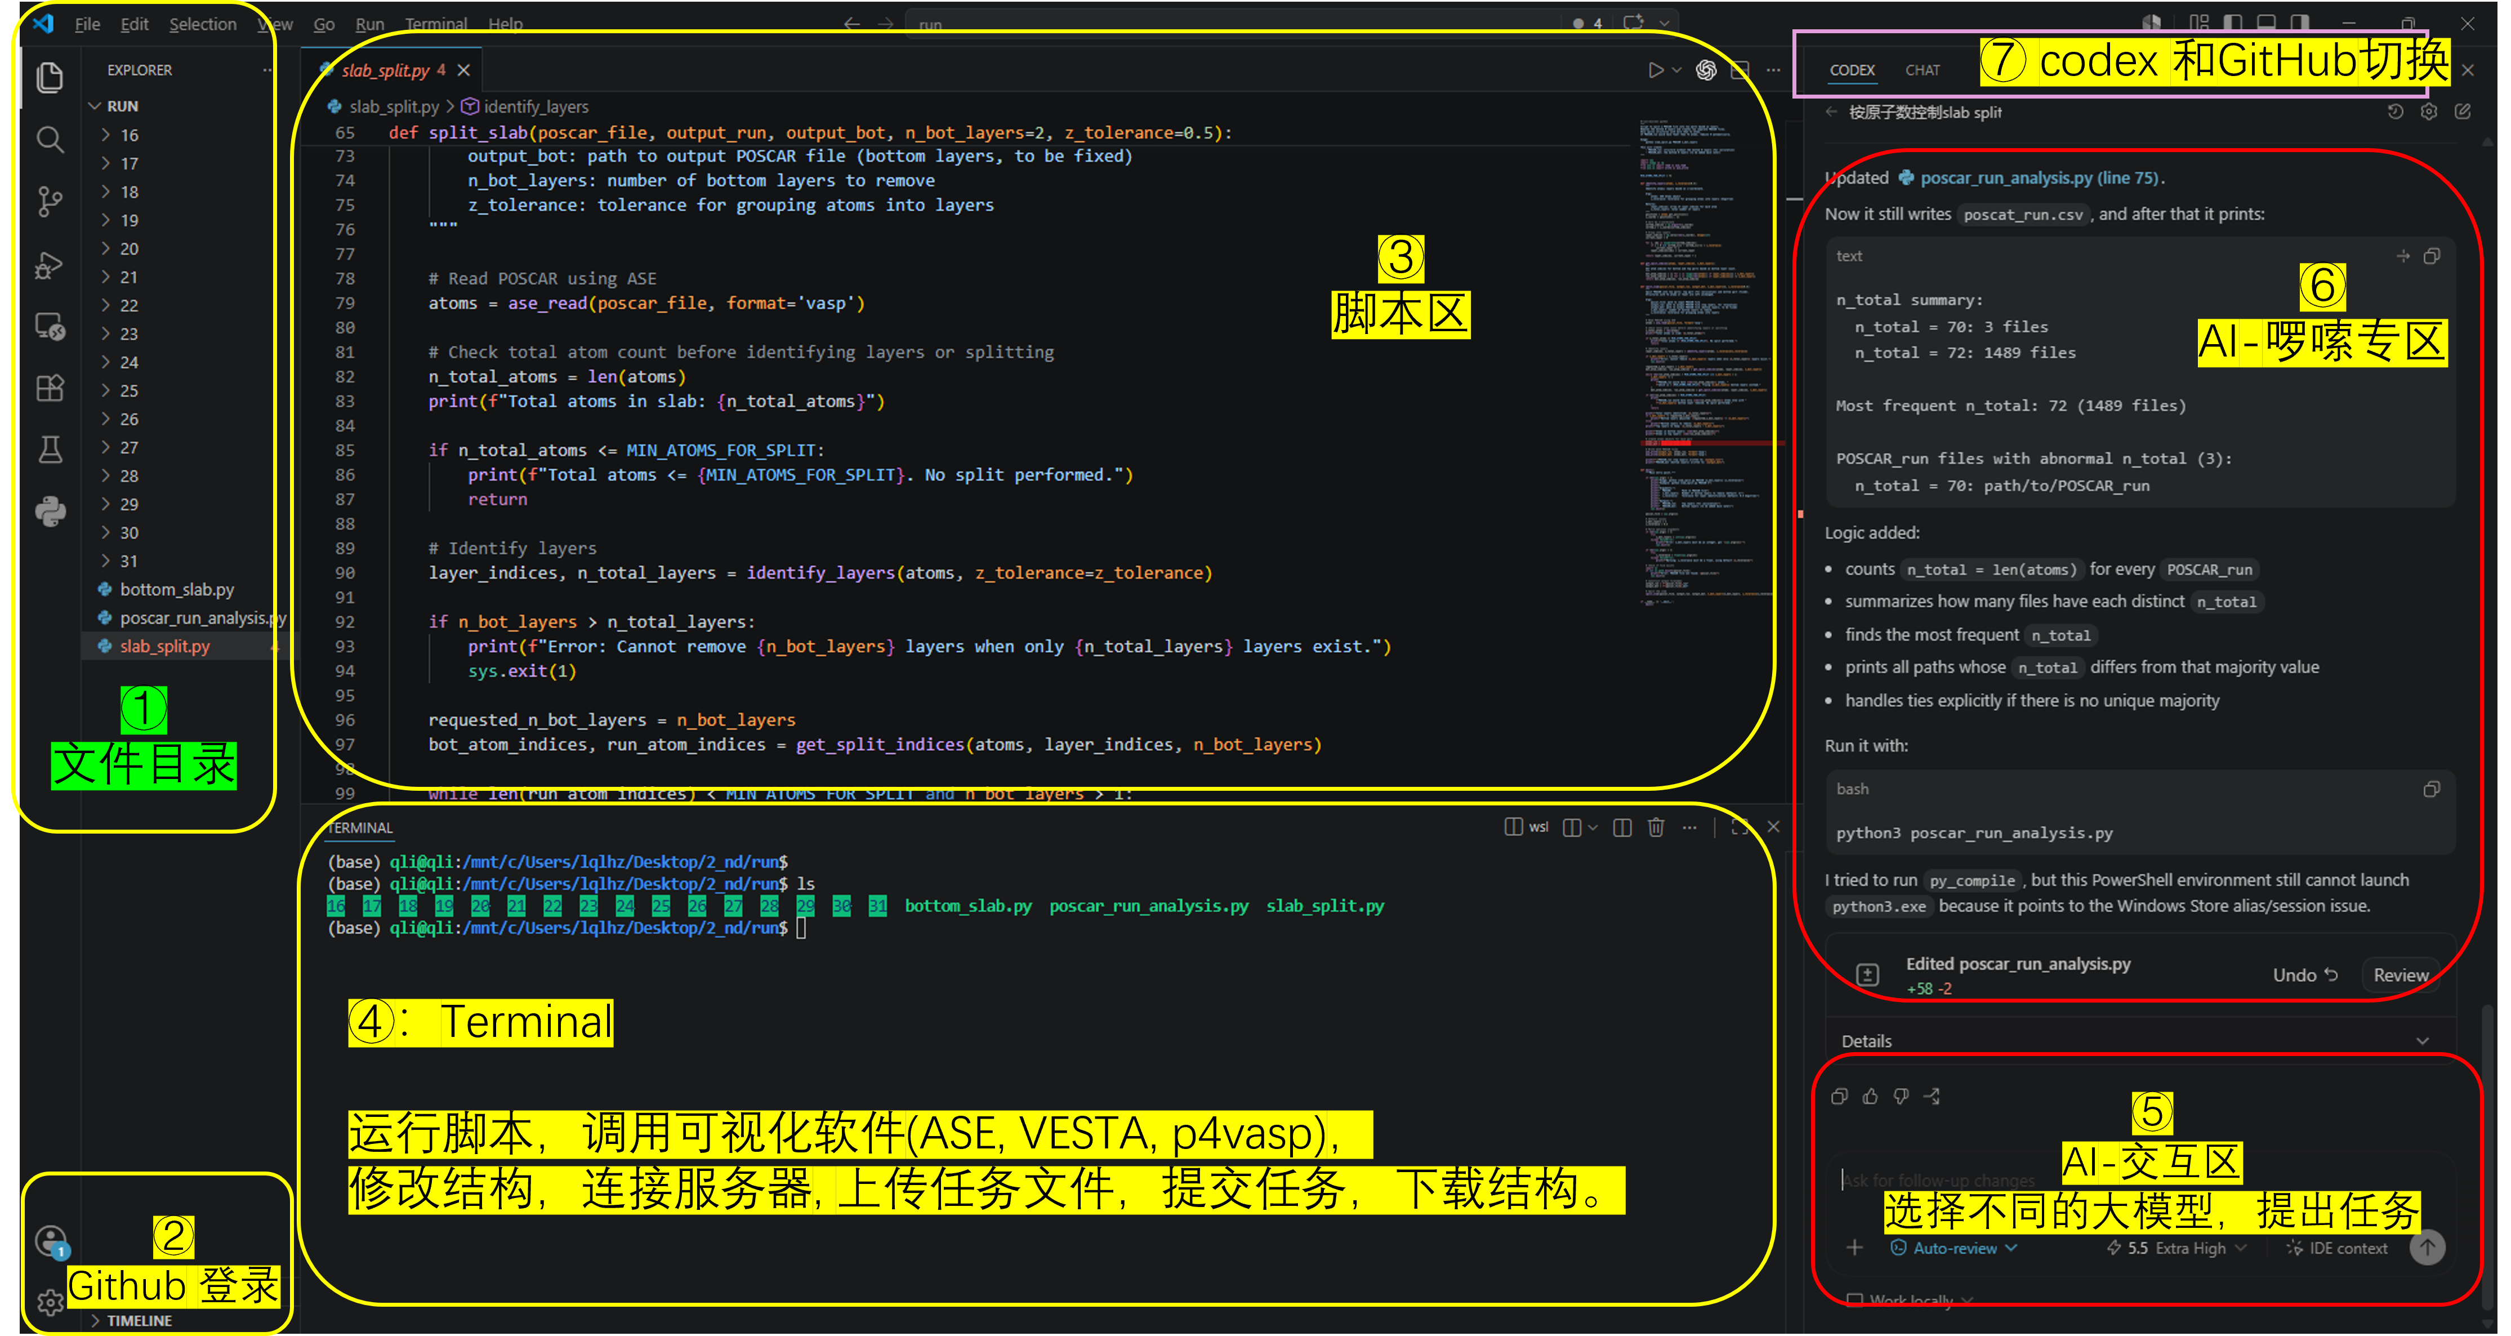2511x1336 pixels.
Task: Open the 5.5 Extra High model dropdown
Action: (2176, 1248)
